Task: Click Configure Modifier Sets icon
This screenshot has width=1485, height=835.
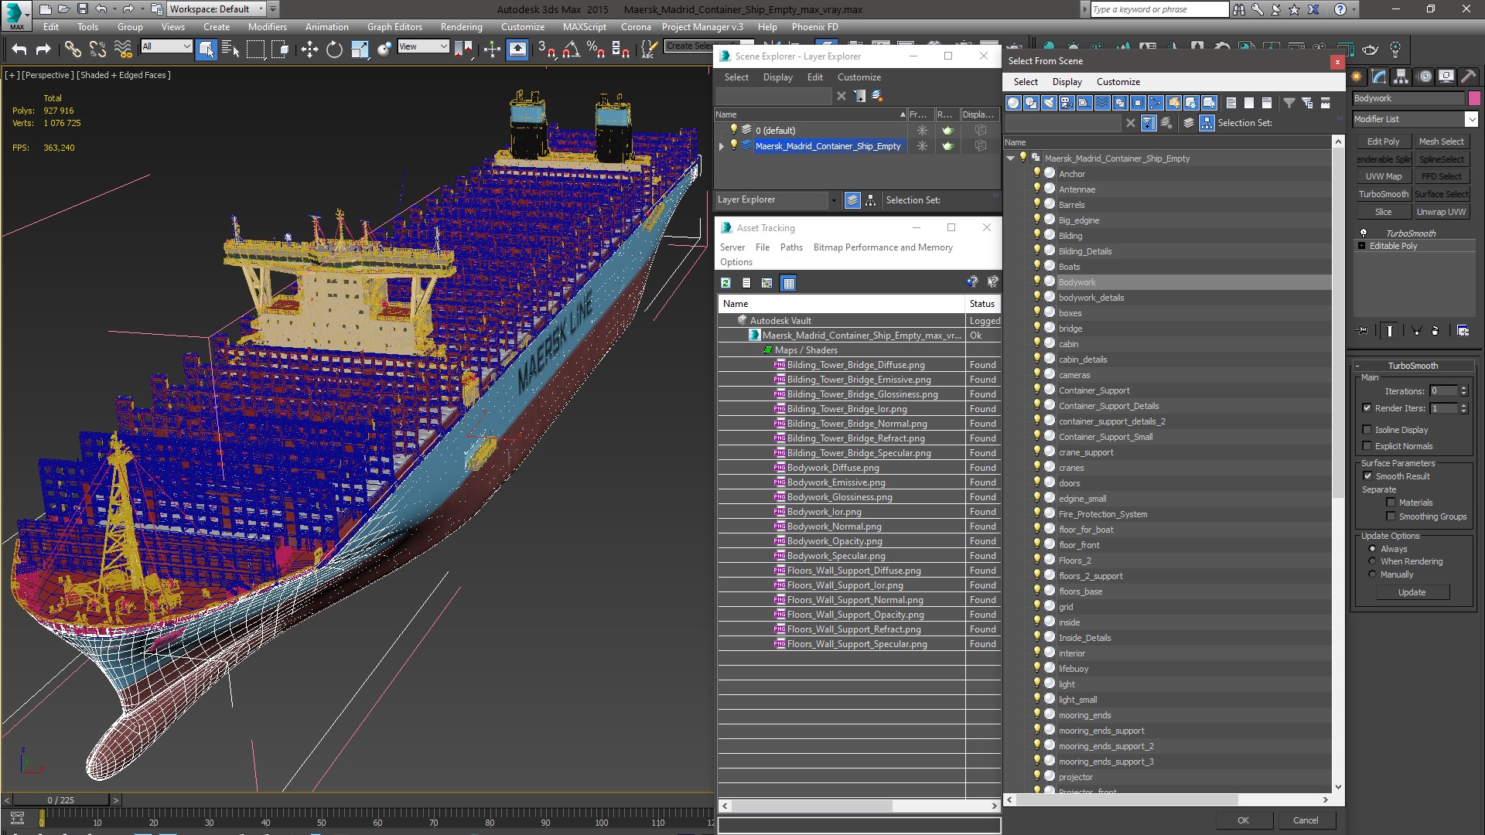Action: tap(1463, 330)
